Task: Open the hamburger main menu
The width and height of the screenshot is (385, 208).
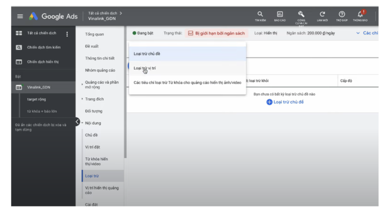Action: point(20,16)
